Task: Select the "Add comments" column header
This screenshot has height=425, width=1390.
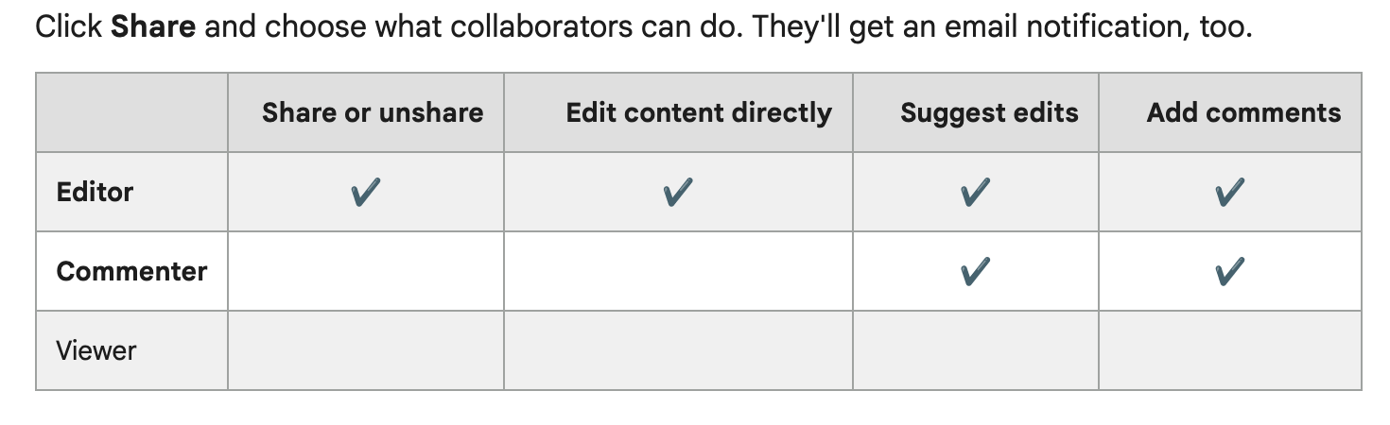Action: [x=1243, y=113]
